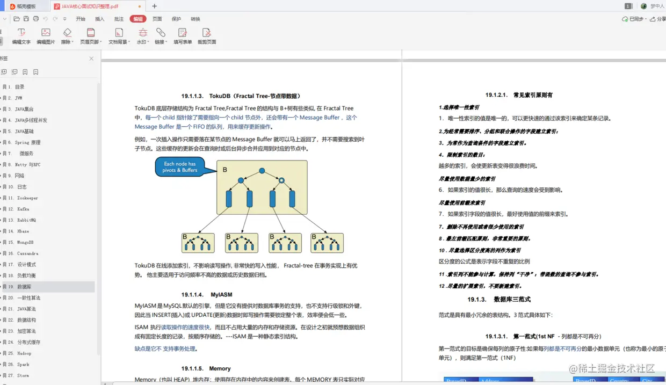Expand the 6. Spring 原理 bookmark node
This screenshot has width=666, height=385.
(1, 143)
